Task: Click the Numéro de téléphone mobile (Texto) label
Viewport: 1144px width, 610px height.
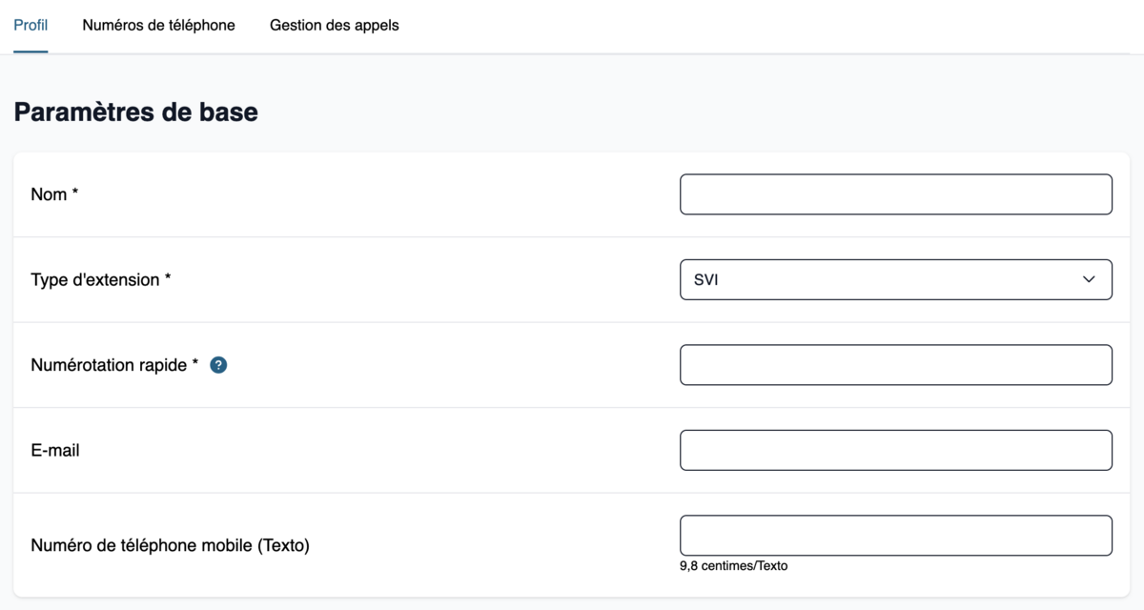Action: point(171,546)
